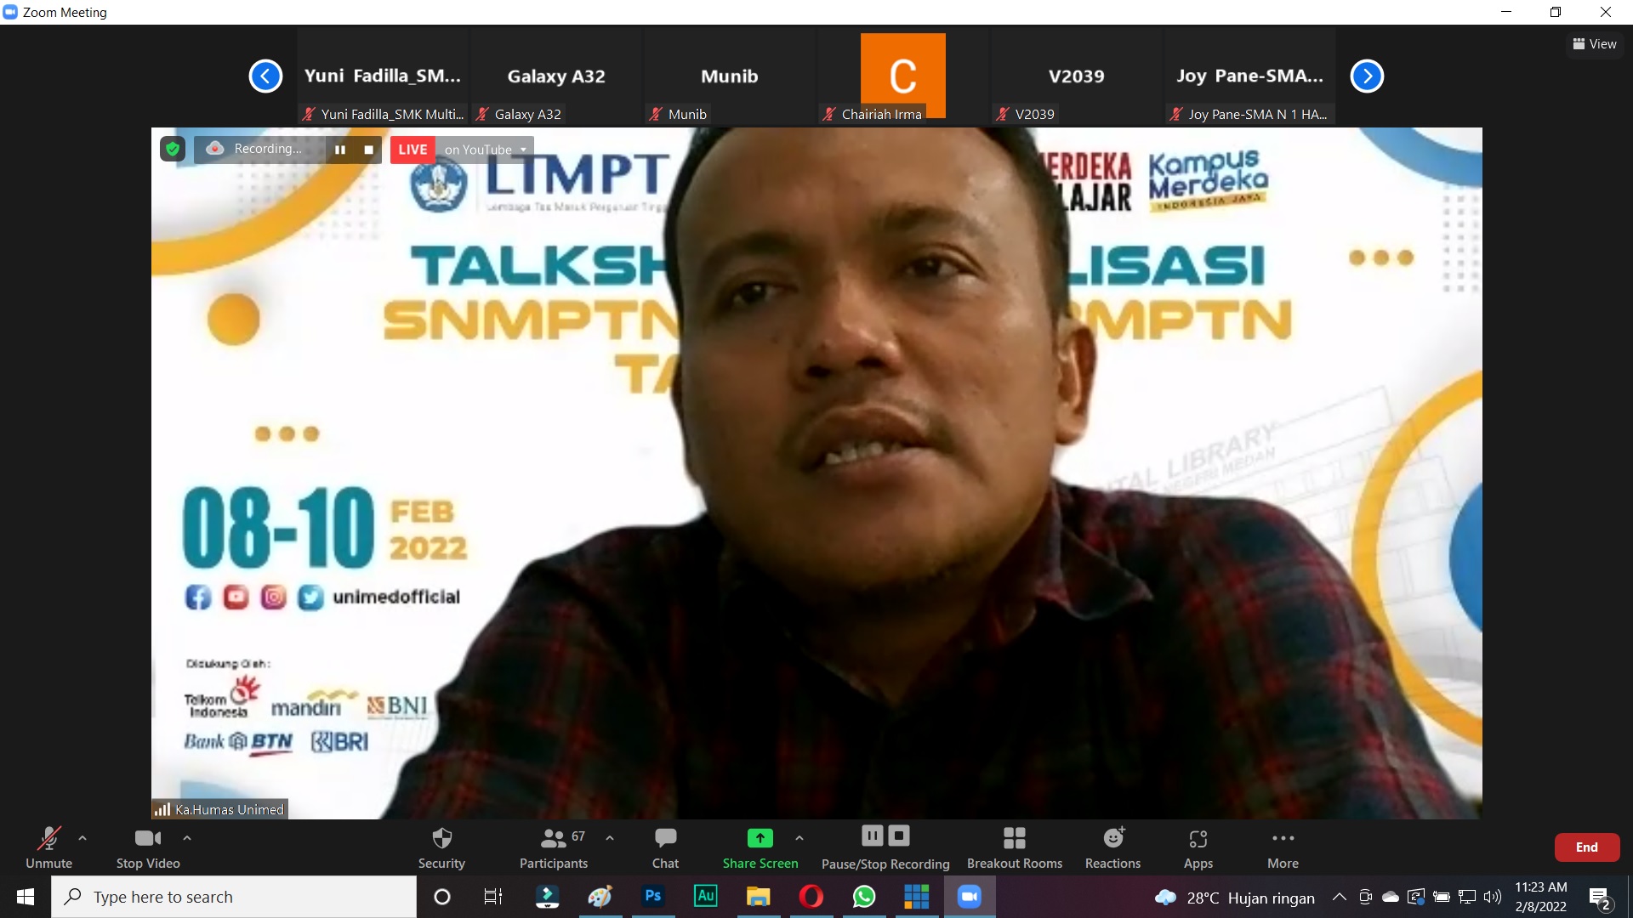Screen dimensions: 1633x918
Task: Open Breakout Rooms
Action: pyautogui.click(x=1015, y=847)
